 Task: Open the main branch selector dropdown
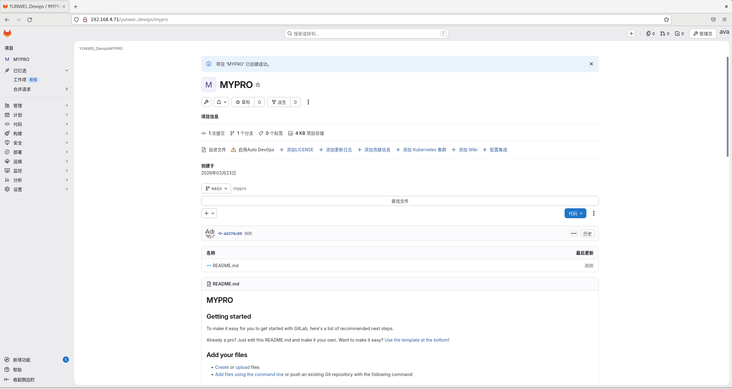tap(216, 188)
